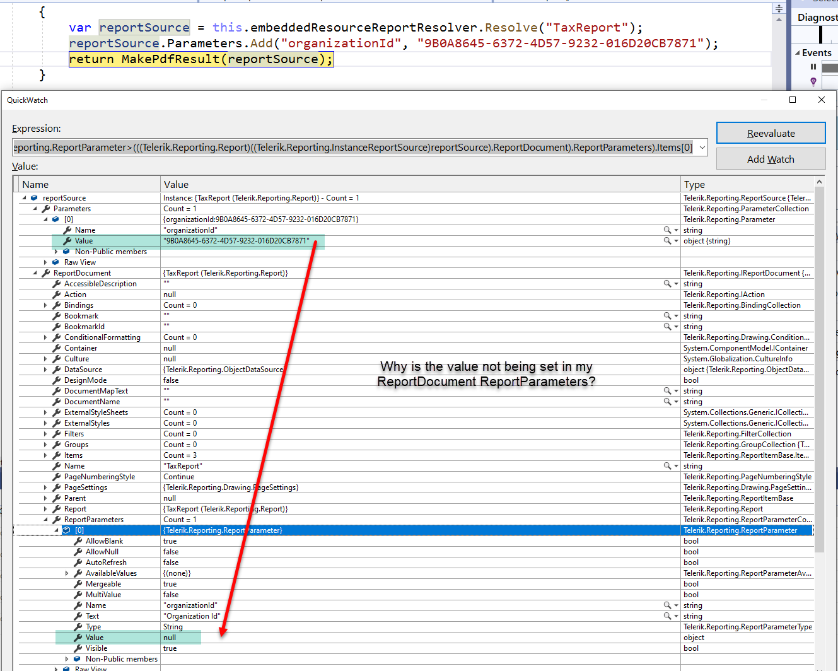
Task: Click the wrench icon beside AutoRefresh
Action: (78, 563)
